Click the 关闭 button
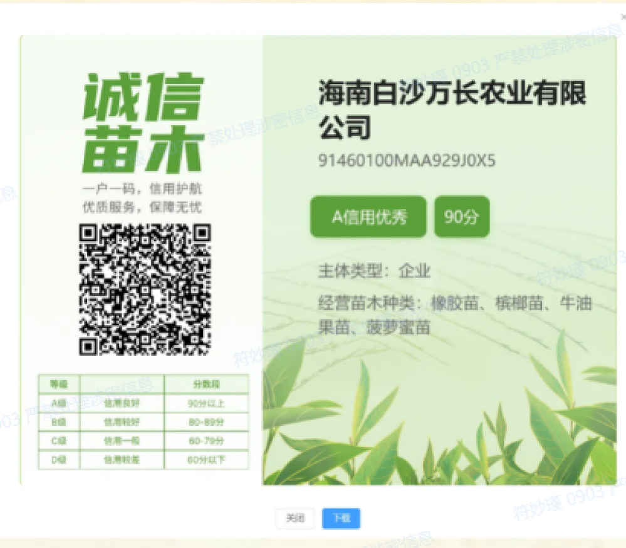Screen dimensions: 626x548 pos(295,518)
